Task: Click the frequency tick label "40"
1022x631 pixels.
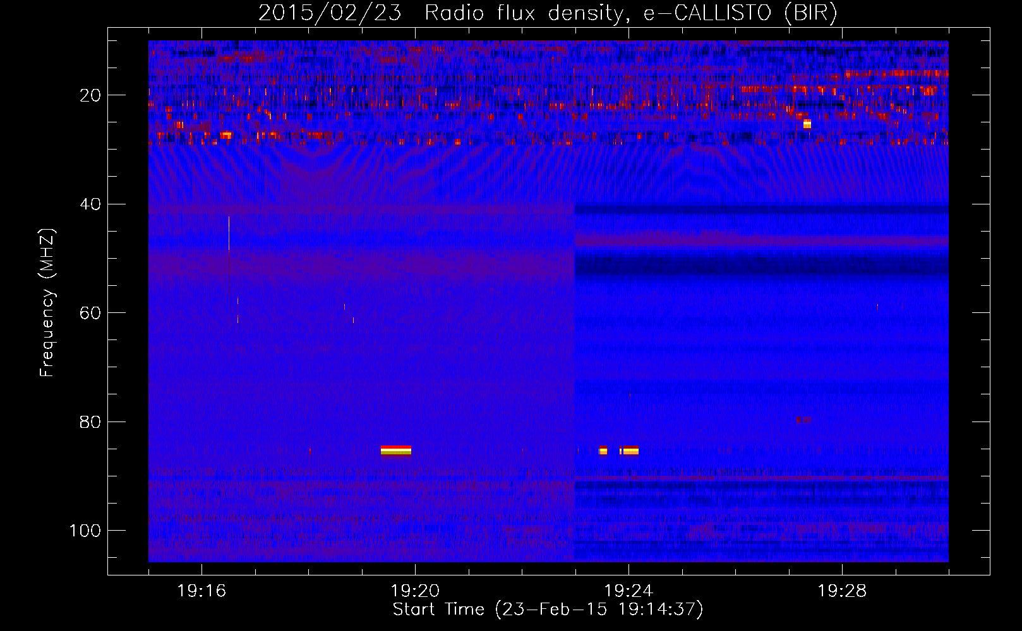Action: pyautogui.click(x=91, y=204)
